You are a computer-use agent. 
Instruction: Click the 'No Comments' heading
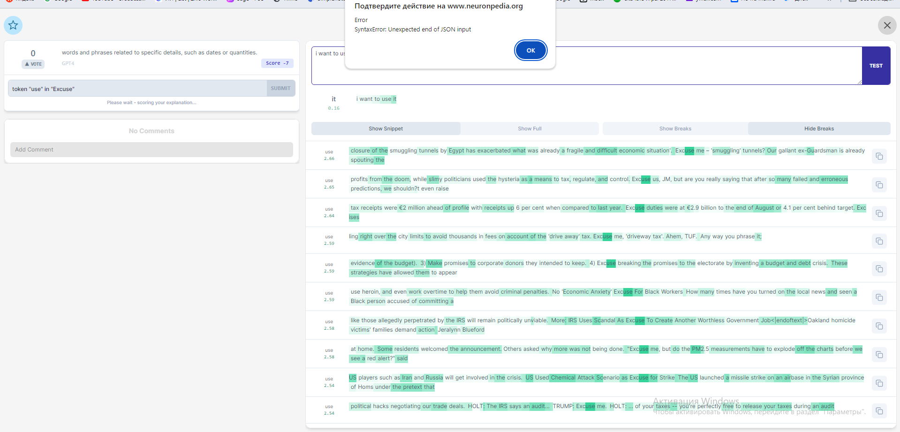point(151,131)
